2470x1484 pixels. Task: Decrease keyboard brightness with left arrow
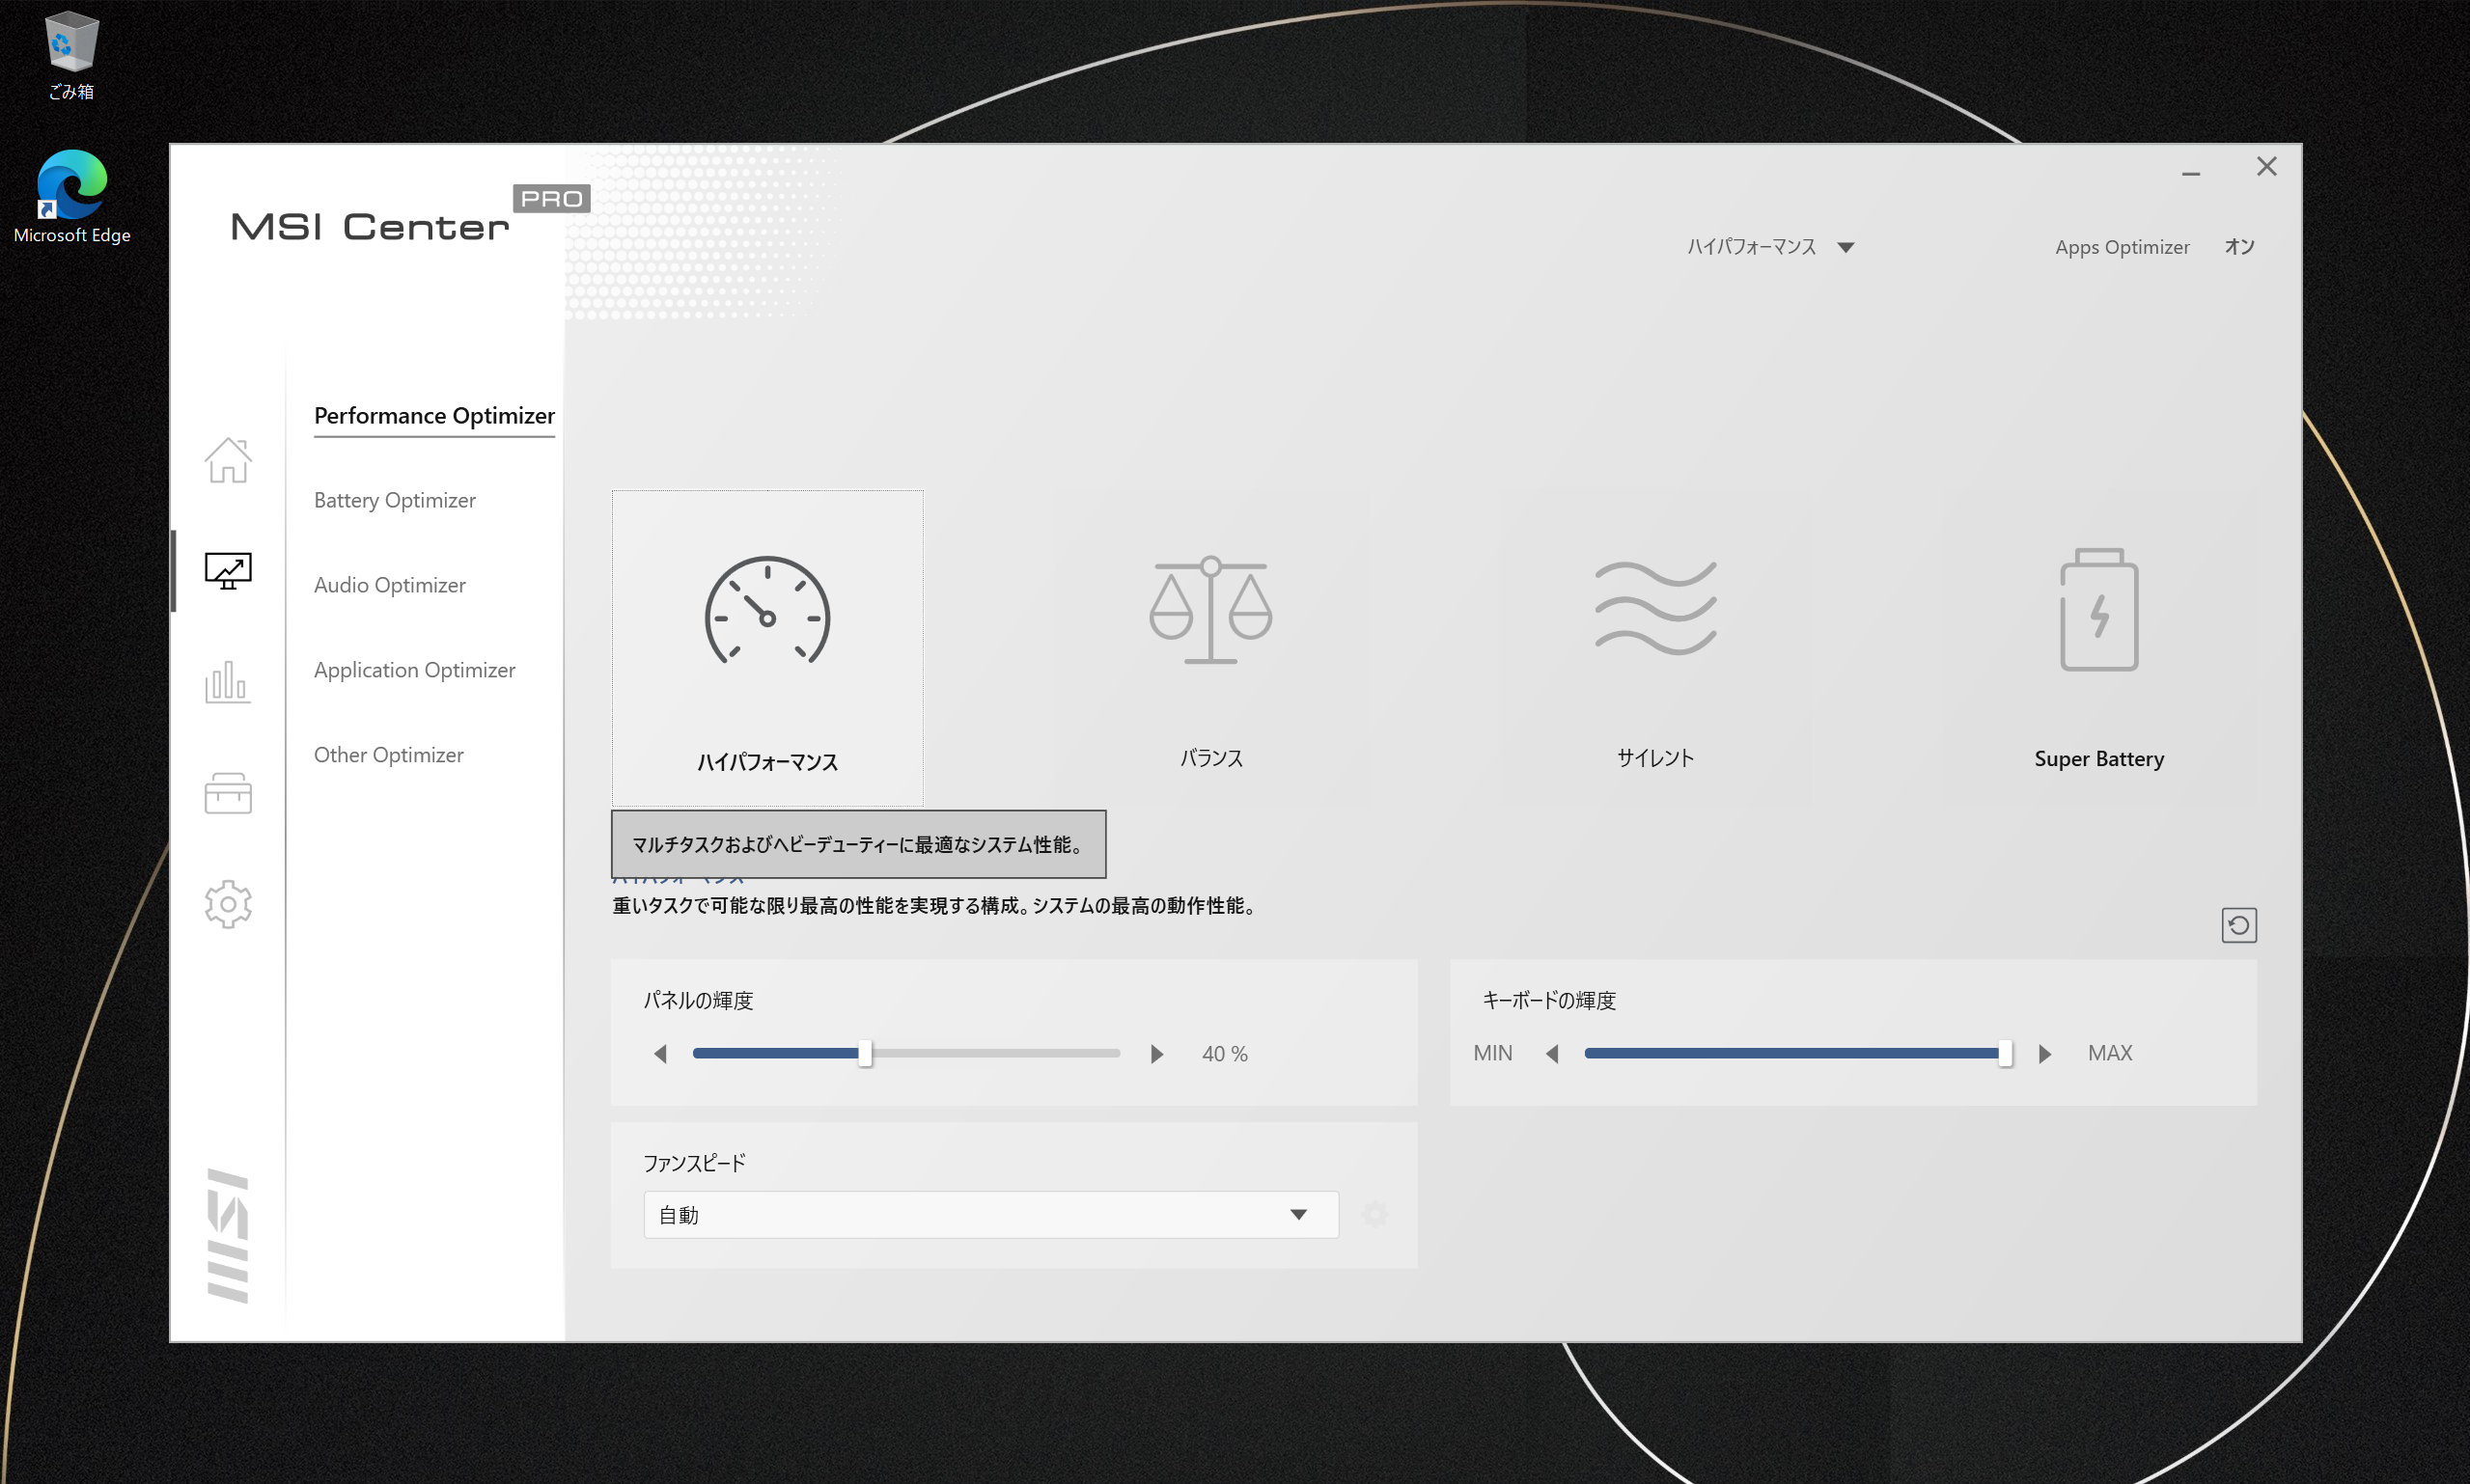(x=1552, y=1054)
